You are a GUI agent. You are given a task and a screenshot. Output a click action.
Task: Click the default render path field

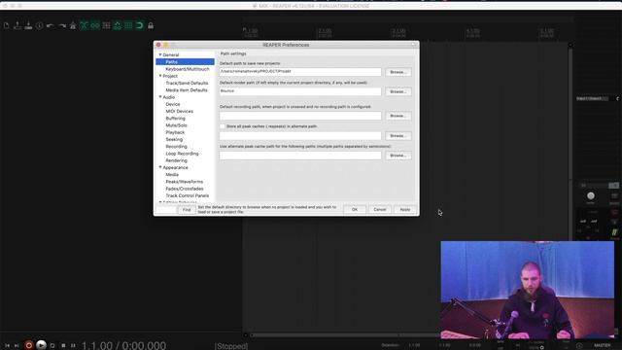(x=300, y=91)
